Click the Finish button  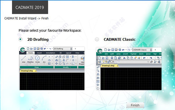click(x=135, y=105)
